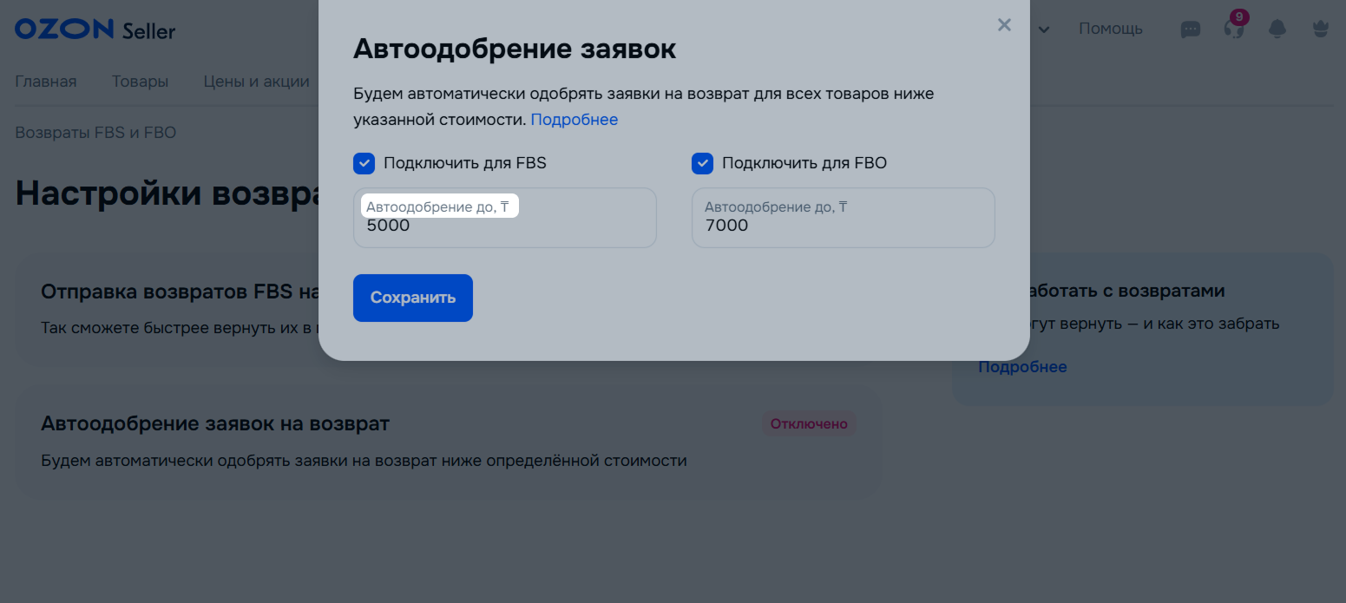1346x603 pixels.
Task: Uncheck Подключить для FBO checkbox
Action: point(702,163)
